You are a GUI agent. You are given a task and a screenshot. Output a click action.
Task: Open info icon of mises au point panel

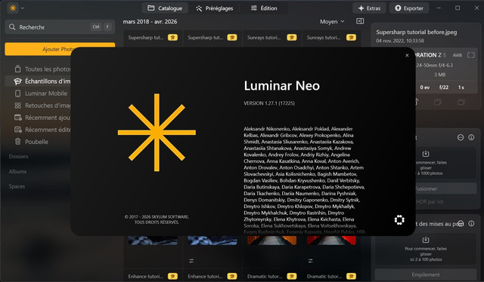[471, 223]
